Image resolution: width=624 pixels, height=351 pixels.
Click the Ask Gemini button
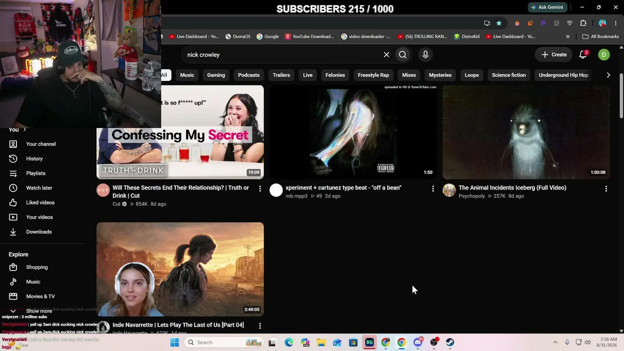pyautogui.click(x=547, y=7)
